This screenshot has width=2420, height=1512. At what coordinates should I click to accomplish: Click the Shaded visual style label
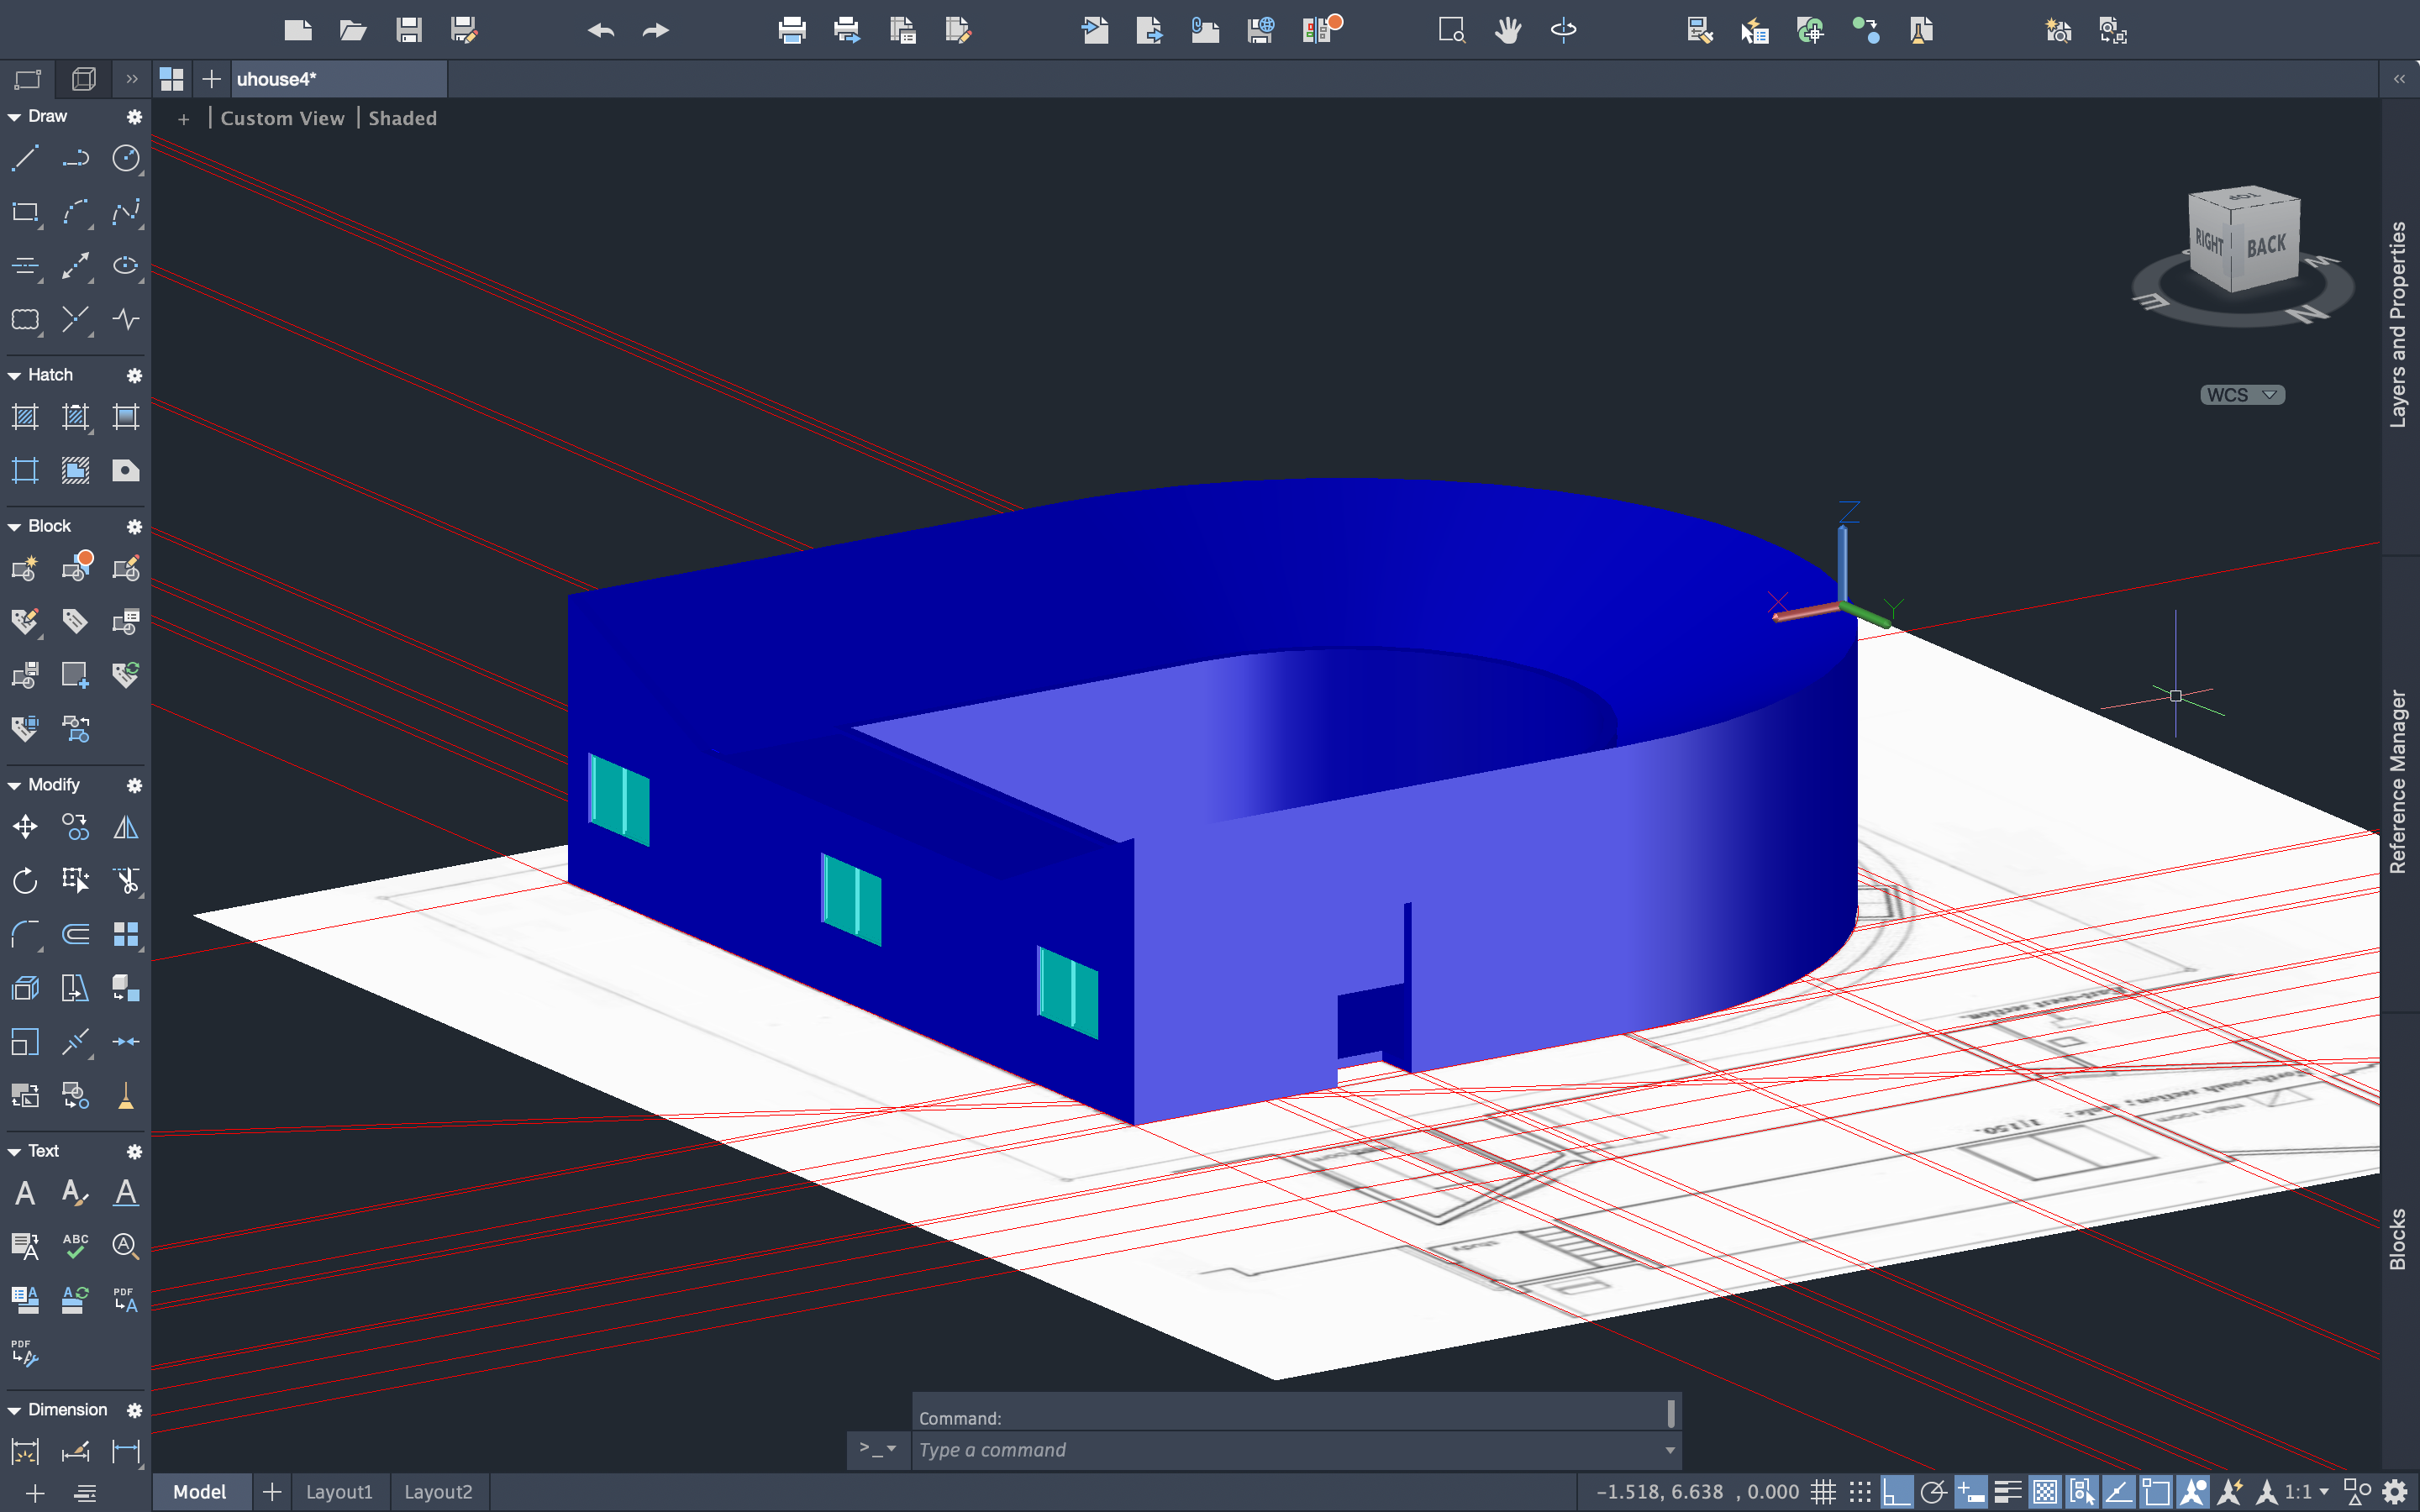click(x=403, y=118)
